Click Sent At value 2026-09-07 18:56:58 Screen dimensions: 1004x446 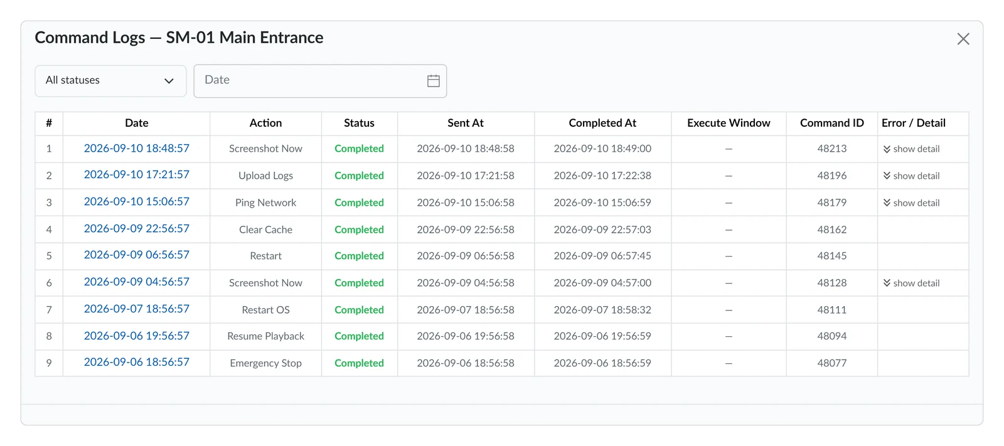(x=466, y=311)
